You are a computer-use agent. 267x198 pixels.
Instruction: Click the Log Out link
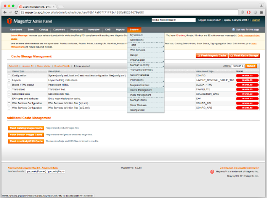click(256, 20)
